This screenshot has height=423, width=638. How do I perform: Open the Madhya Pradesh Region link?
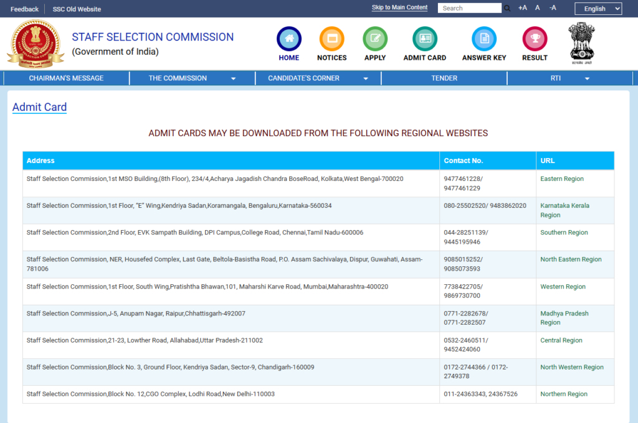[x=564, y=318]
